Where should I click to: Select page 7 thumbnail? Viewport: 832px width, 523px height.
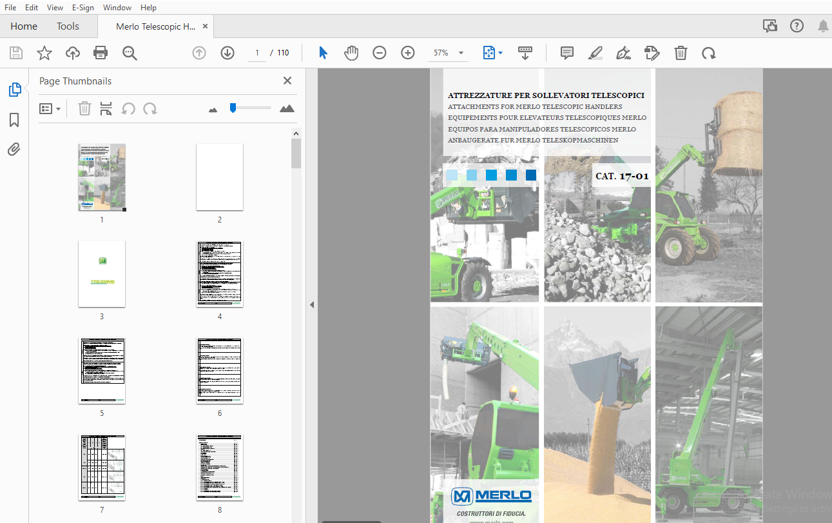102,467
